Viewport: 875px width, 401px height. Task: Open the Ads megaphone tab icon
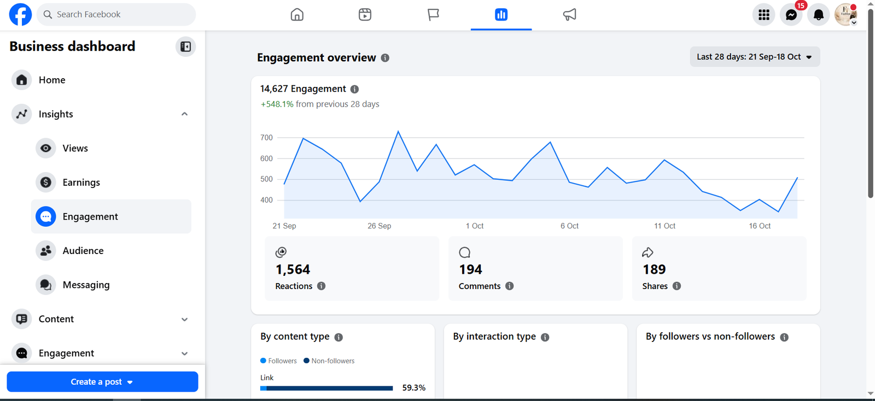click(x=569, y=15)
